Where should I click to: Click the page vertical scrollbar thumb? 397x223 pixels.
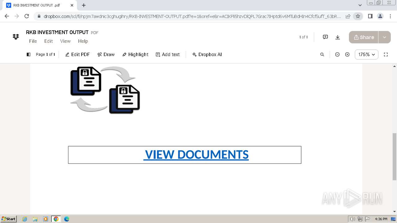click(x=395, y=156)
